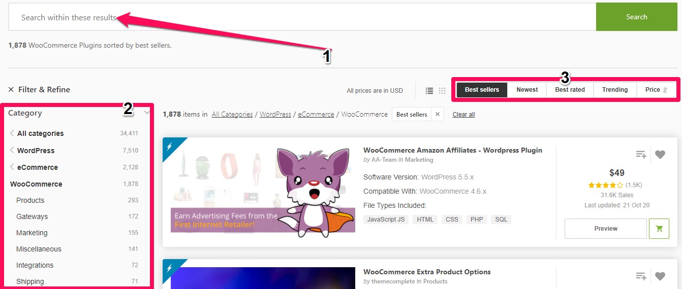Close the Filter & Refine panel
Screen dimensions: 682x289
click(11, 90)
